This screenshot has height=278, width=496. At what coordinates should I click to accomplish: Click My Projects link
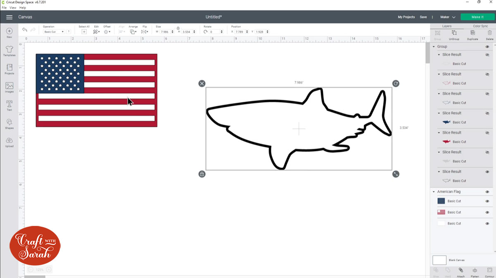point(406,17)
